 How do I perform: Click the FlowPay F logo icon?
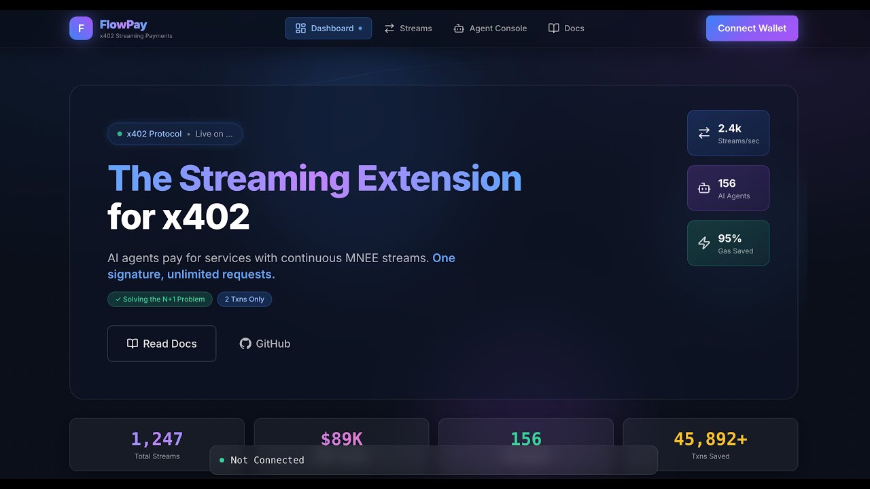click(x=81, y=29)
